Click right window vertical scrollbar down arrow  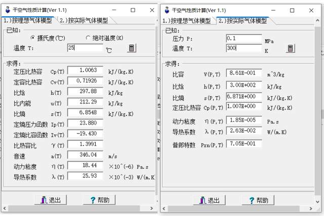[x=317, y=201]
